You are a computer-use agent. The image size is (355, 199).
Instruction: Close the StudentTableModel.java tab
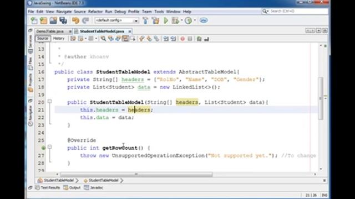coord(130,32)
